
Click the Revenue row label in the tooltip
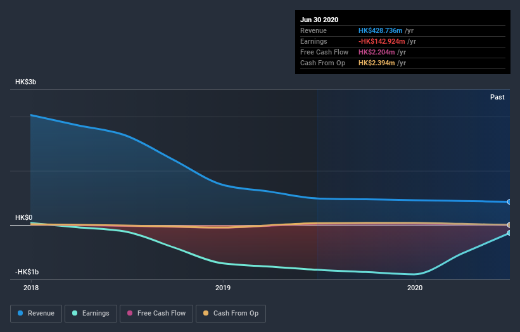pyautogui.click(x=314, y=30)
